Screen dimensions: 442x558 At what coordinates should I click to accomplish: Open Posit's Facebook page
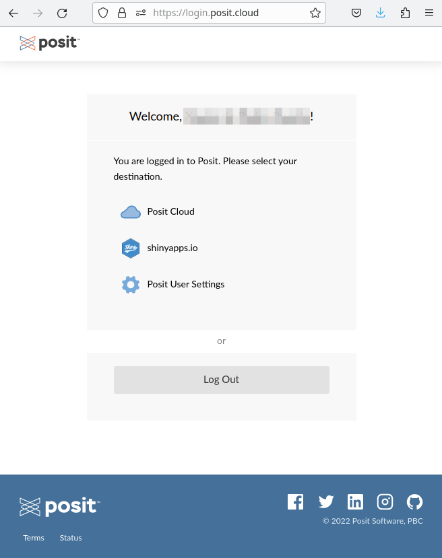coord(296,501)
